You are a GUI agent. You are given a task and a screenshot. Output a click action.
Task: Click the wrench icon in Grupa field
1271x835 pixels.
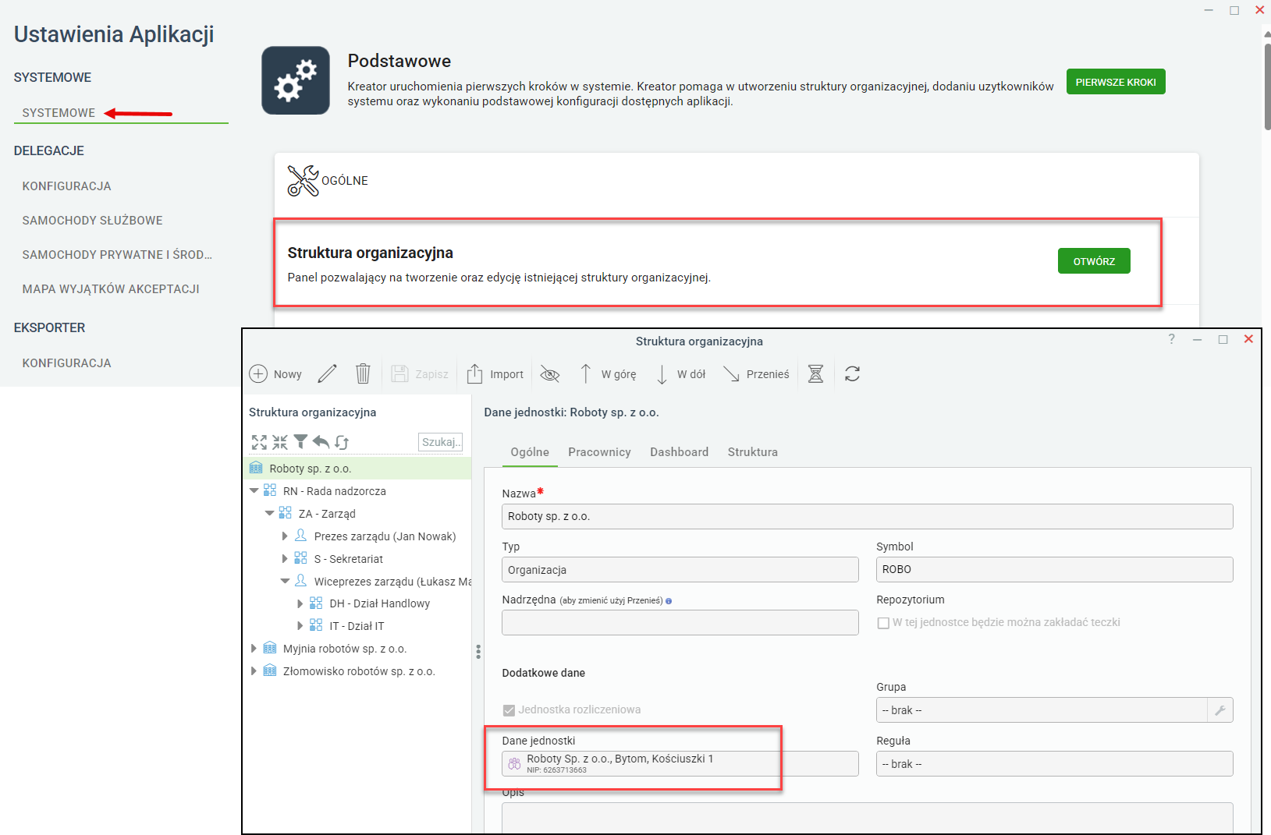tap(1220, 710)
